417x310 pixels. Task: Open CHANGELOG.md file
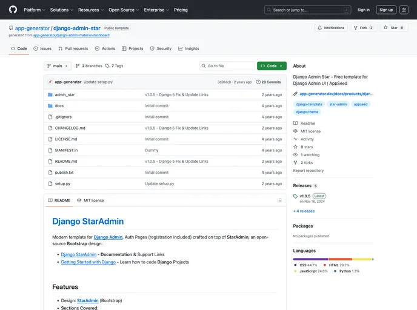70,128
